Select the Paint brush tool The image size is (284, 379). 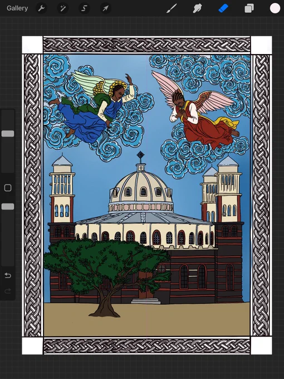tap(172, 8)
